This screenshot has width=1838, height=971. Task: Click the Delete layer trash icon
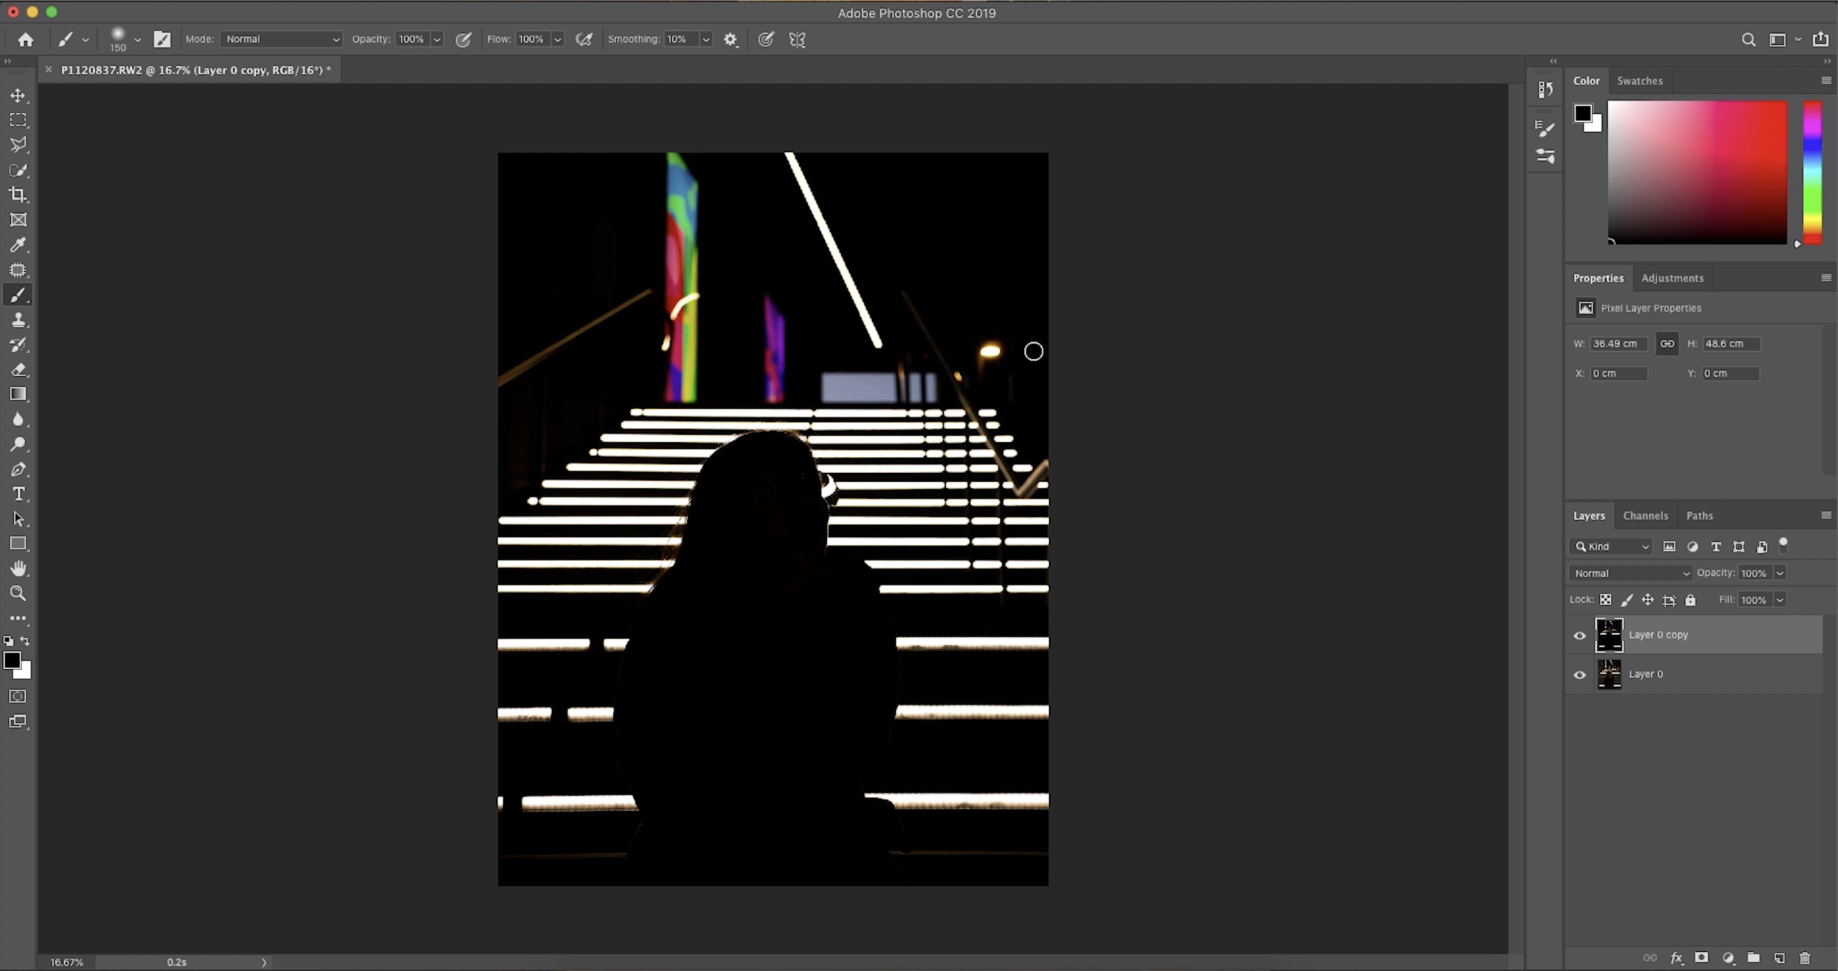pyautogui.click(x=1806, y=958)
